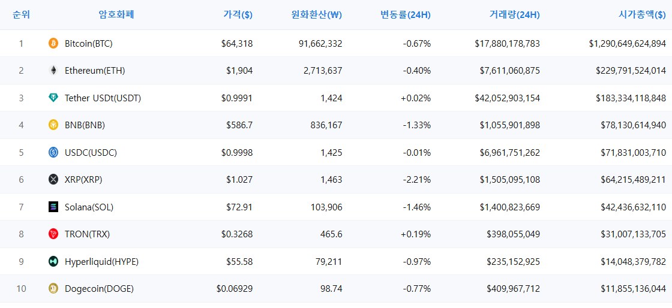Select XRP price $1.027
This screenshot has height=308, width=672.
tap(239, 180)
